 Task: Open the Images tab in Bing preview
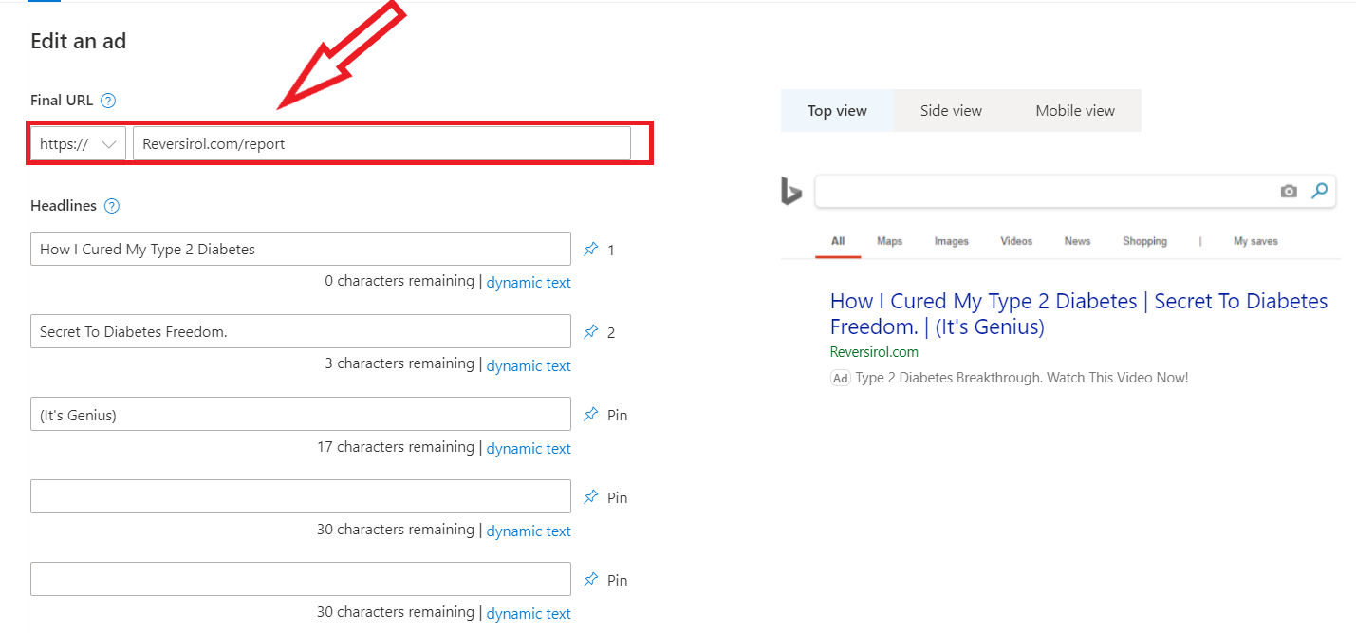pyautogui.click(x=951, y=241)
